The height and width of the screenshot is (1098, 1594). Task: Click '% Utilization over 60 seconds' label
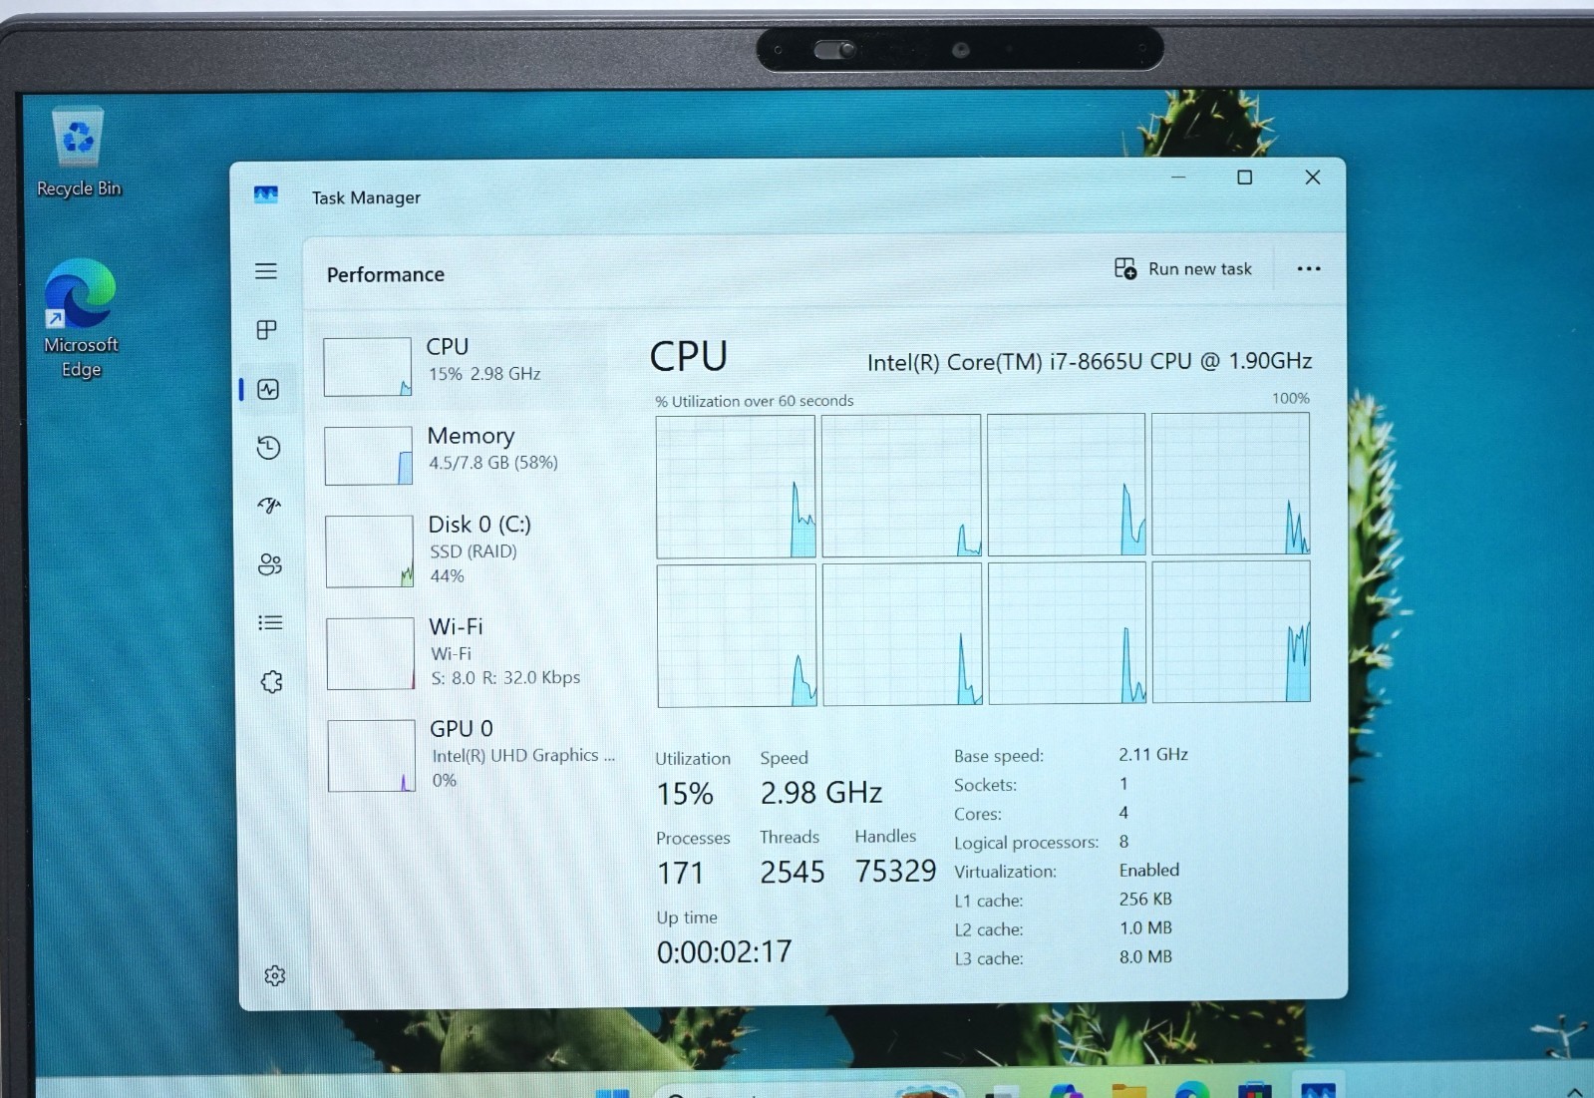pyautogui.click(x=755, y=401)
